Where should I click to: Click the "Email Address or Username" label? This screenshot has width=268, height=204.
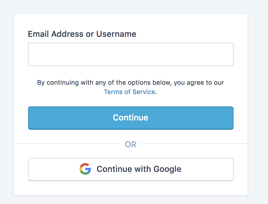82,34
